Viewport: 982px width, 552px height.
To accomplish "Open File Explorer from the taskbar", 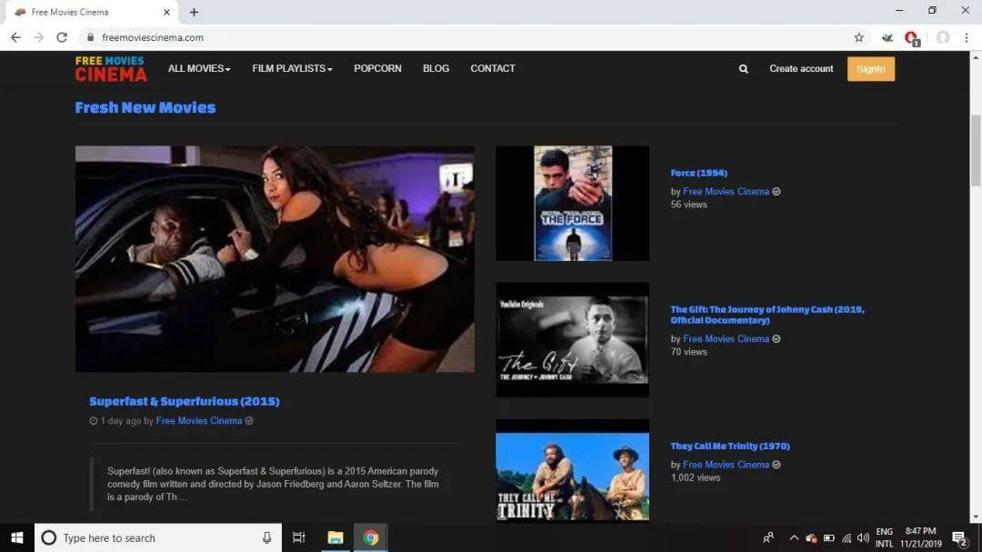I will point(336,537).
